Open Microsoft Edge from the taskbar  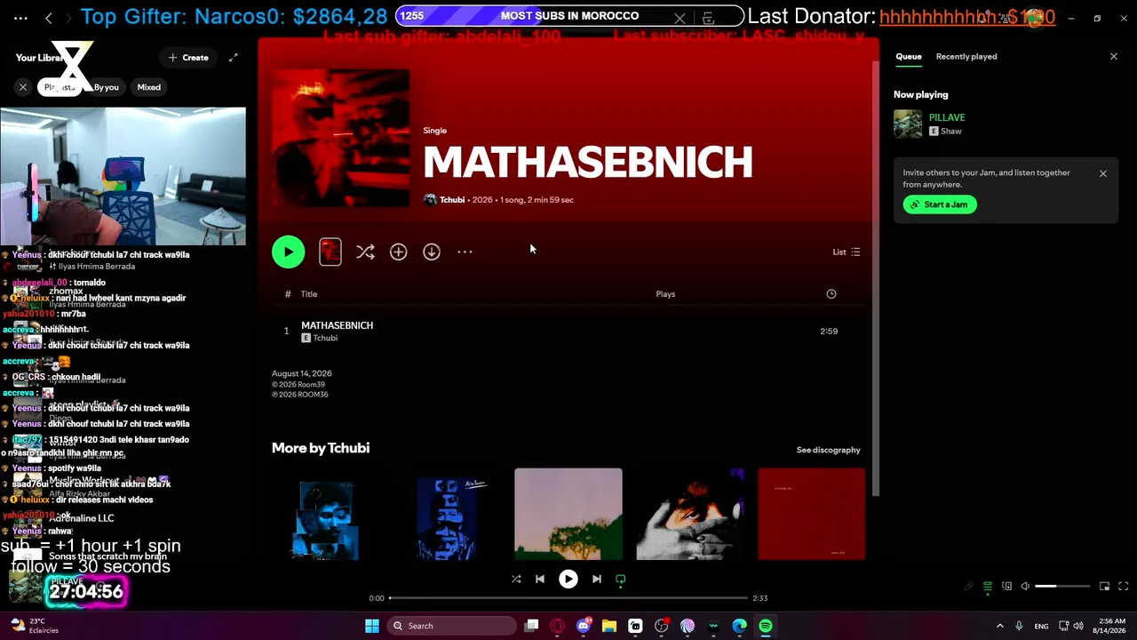point(739,626)
